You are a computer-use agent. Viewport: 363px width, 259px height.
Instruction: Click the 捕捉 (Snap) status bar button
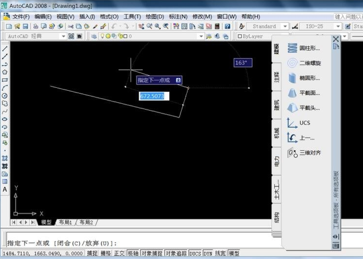point(92,254)
